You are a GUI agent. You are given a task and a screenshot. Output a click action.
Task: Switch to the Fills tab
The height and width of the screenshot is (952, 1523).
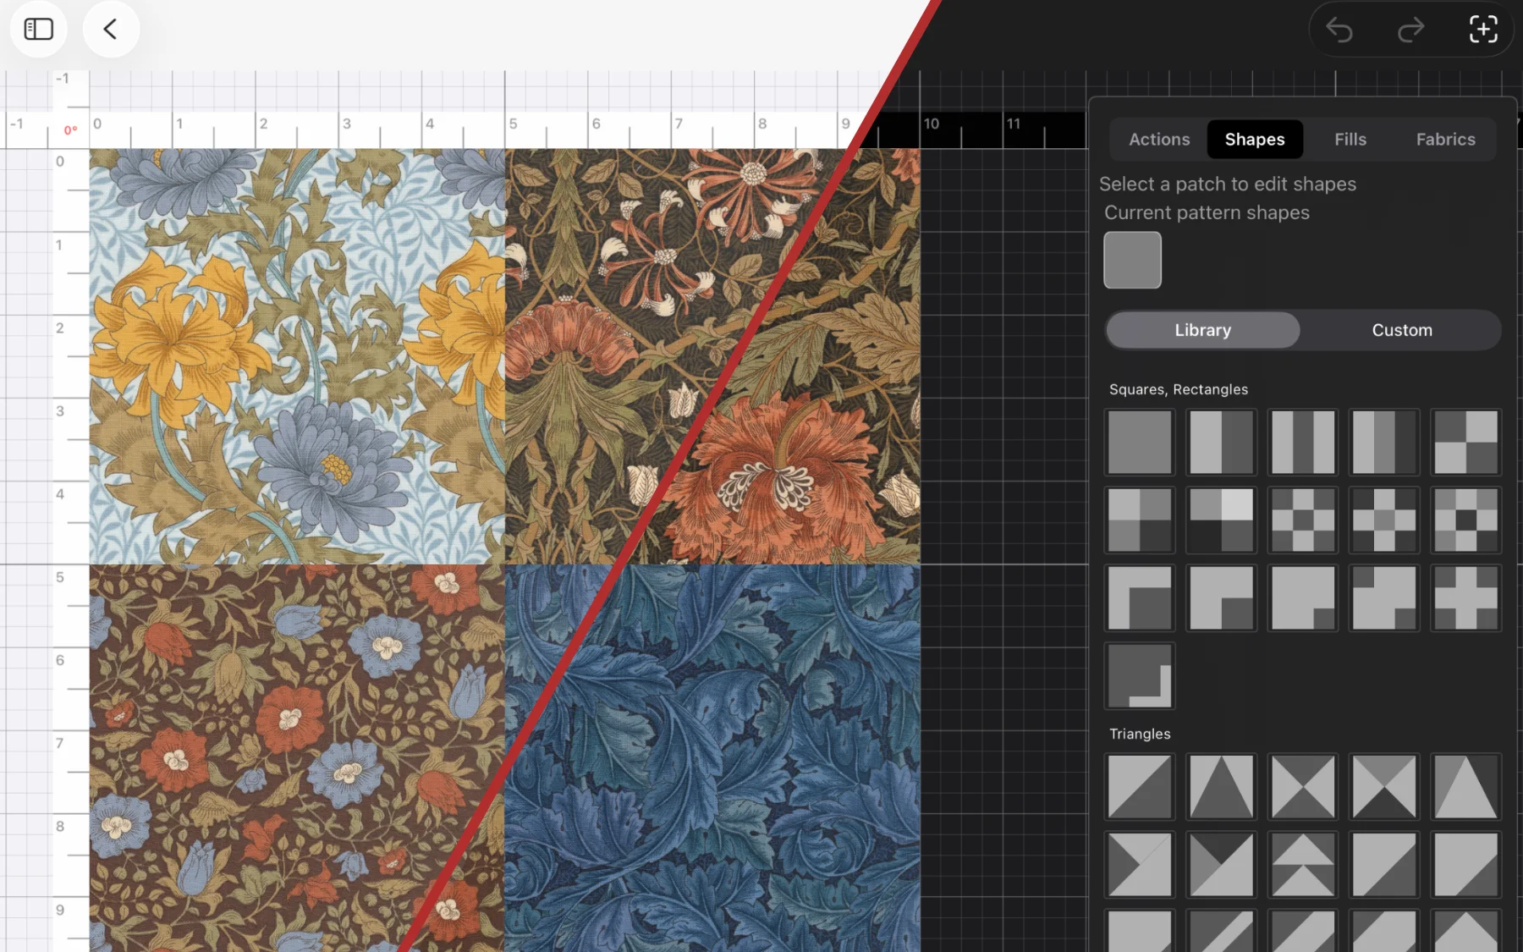point(1350,140)
